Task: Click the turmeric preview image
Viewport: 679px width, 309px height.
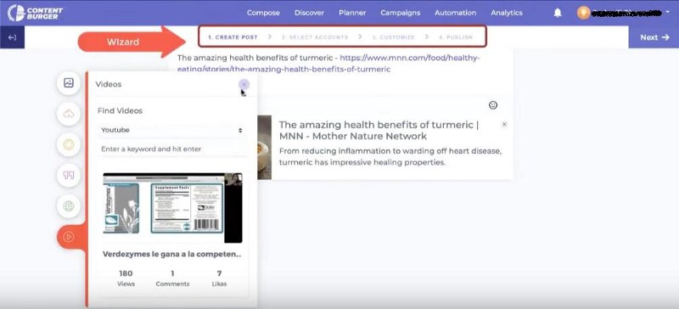Action: [264, 148]
